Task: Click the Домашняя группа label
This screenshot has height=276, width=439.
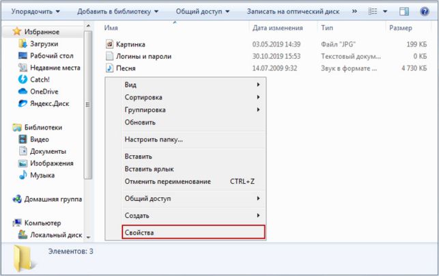Action: [53, 199]
